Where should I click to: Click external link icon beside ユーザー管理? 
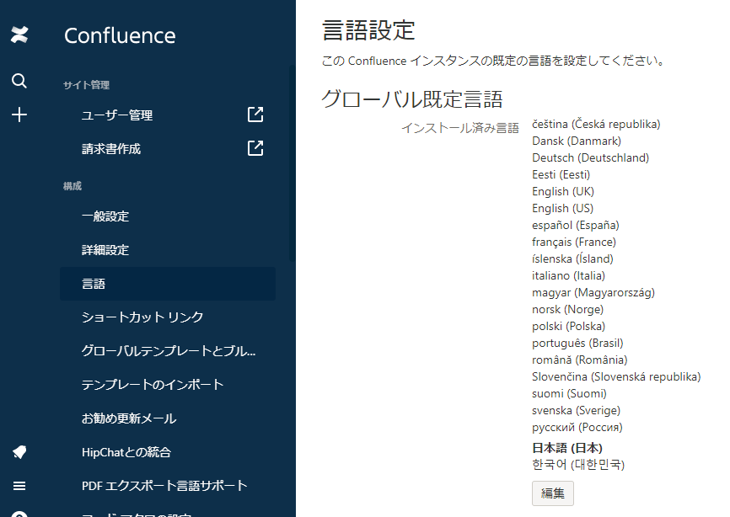(255, 115)
